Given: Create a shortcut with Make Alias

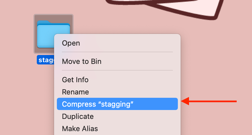Looking at the screenshot, I should click(x=80, y=129).
